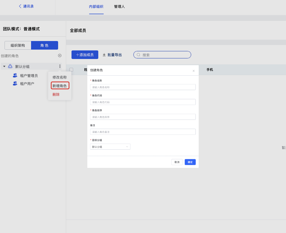The image size is (286, 233).
Task: Close the 创建角色 dialog with X
Action: point(194,71)
